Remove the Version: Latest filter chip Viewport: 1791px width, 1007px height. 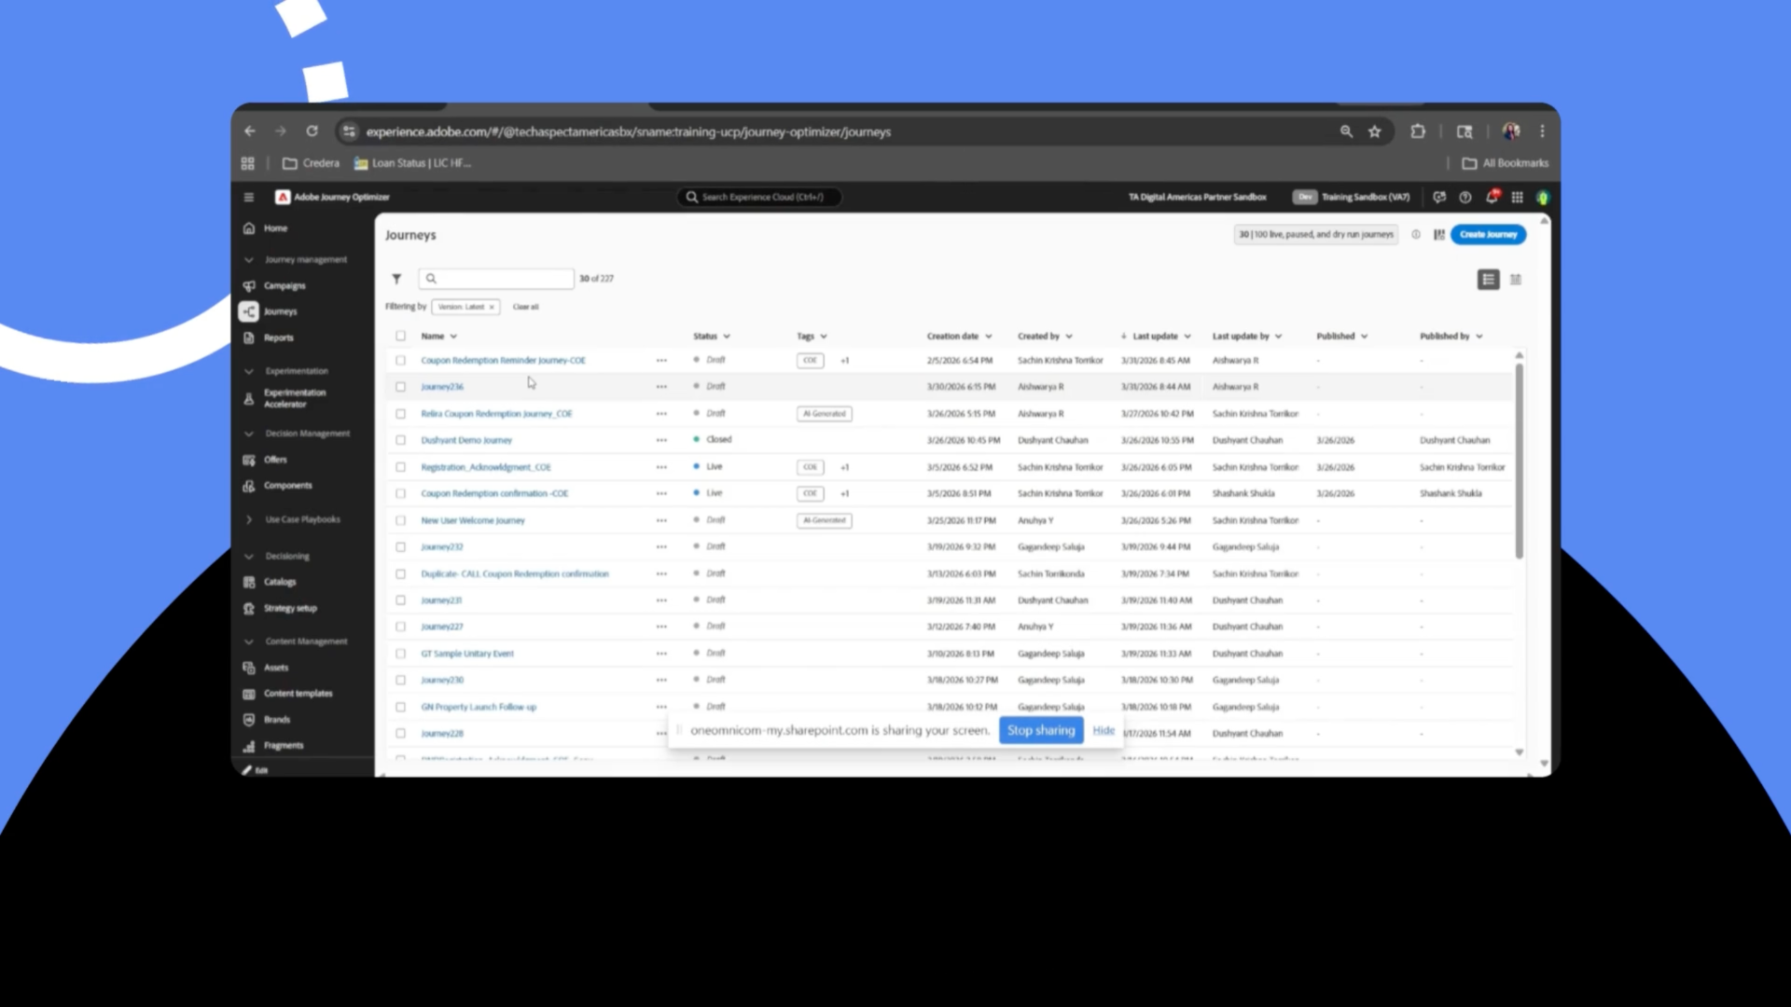[x=492, y=307]
